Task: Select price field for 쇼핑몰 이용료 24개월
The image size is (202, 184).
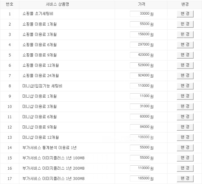Action: [x=140, y=75]
